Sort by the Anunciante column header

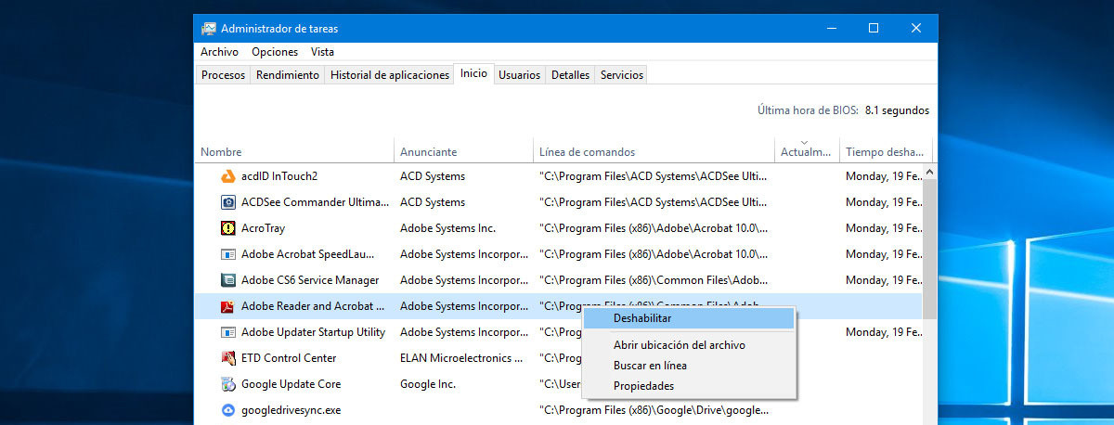[428, 152]
